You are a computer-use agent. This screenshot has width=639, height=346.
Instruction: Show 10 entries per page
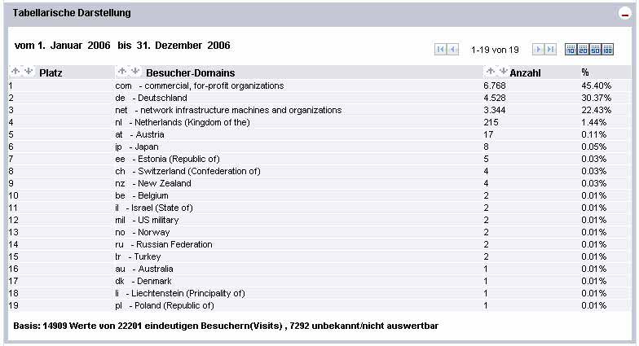pos(571,50)
